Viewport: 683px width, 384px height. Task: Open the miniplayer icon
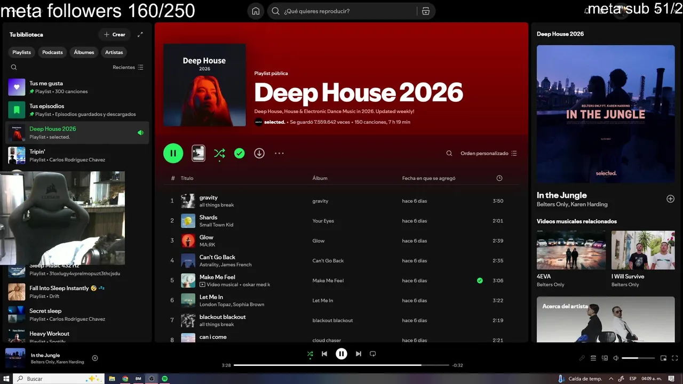pyautogui.click(x=663, y=358)
